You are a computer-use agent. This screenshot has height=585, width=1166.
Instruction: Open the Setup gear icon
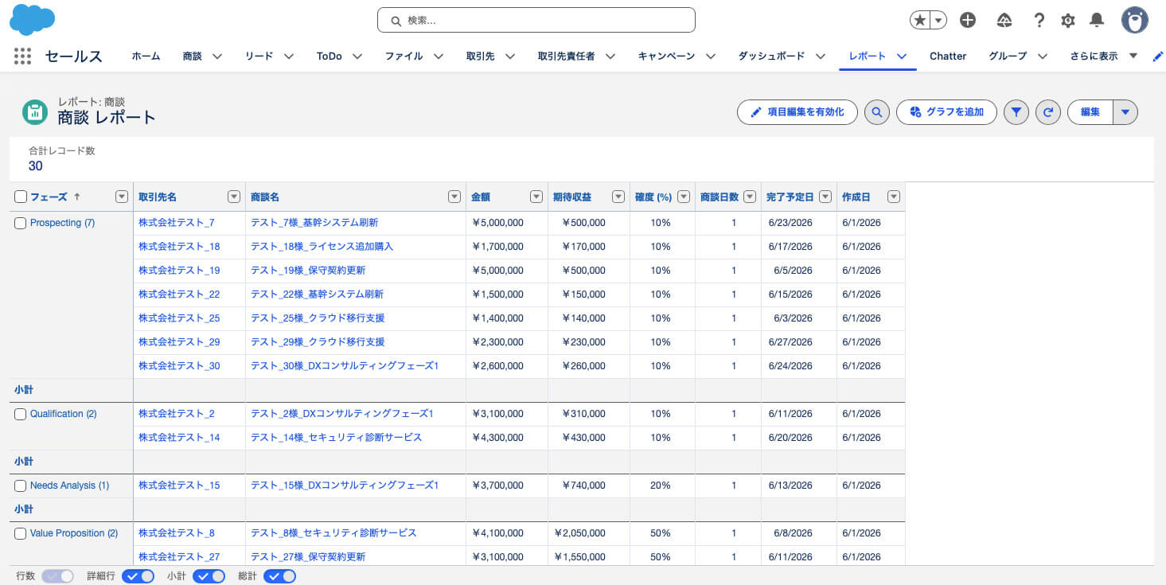[1068, 21]
